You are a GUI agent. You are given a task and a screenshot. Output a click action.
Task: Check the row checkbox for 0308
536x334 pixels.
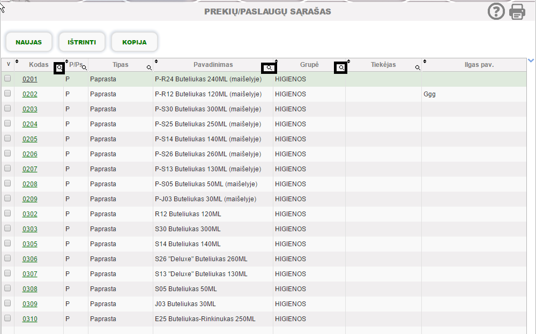(x=8, y=289)
